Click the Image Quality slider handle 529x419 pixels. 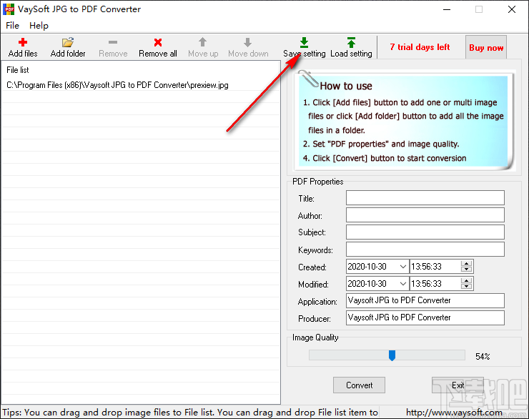click(x=392, y=355)
